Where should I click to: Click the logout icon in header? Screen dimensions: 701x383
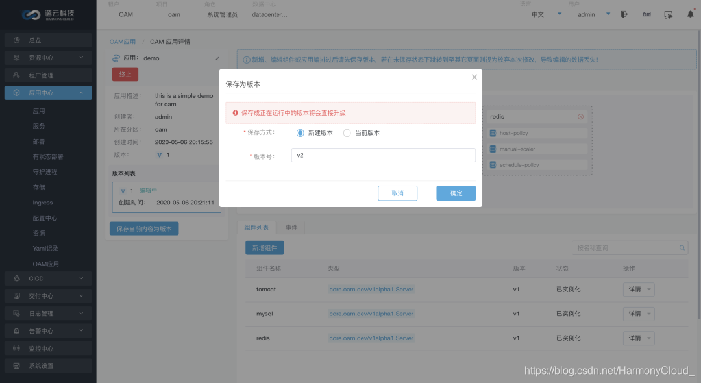tap(624, 14)
